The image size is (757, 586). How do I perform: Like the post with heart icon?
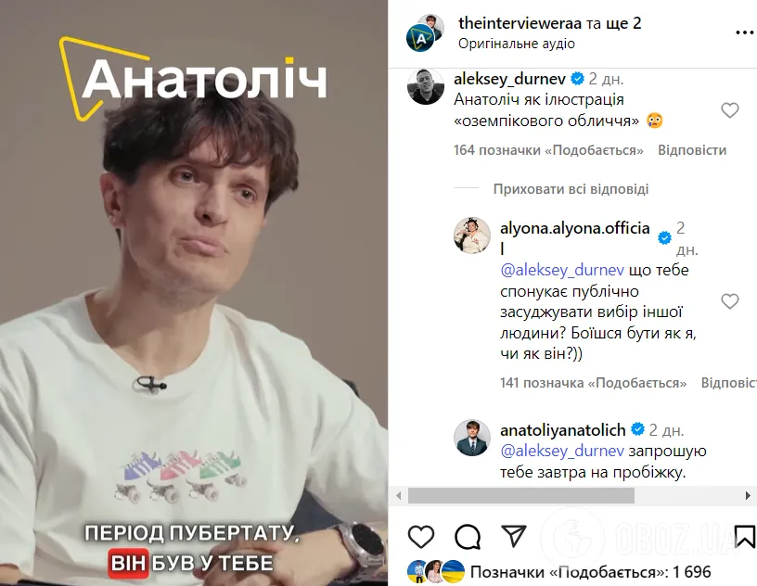pos(421,536)
